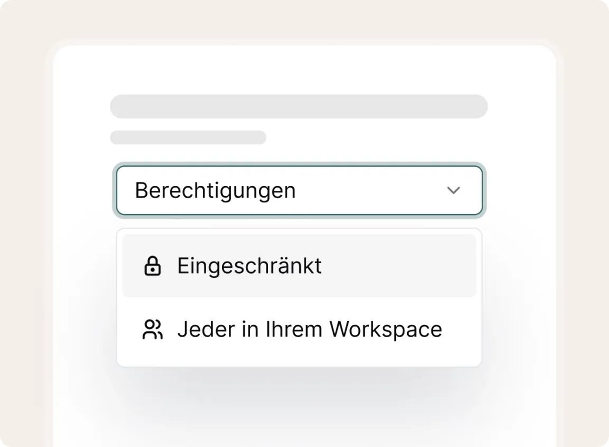The width and height of the screenshot is (609, 447).
Task: Choose Jeder in Ihrem Workspace
Action: click(299, 329)
